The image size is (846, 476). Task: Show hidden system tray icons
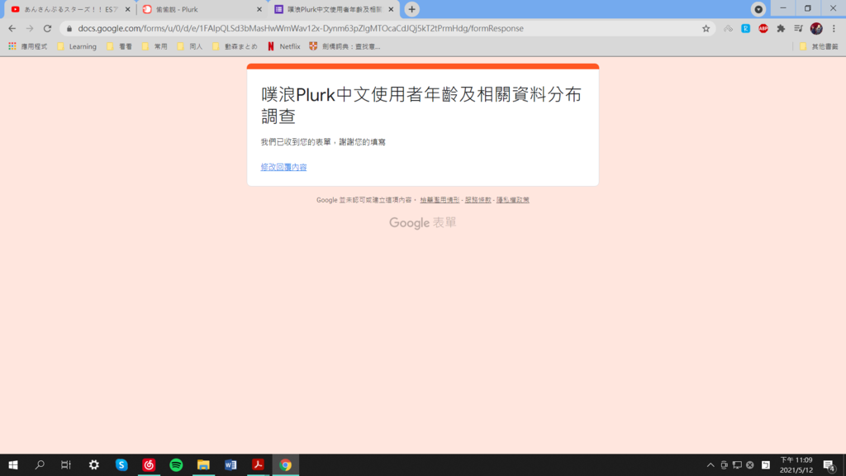[x=711, y=465]
